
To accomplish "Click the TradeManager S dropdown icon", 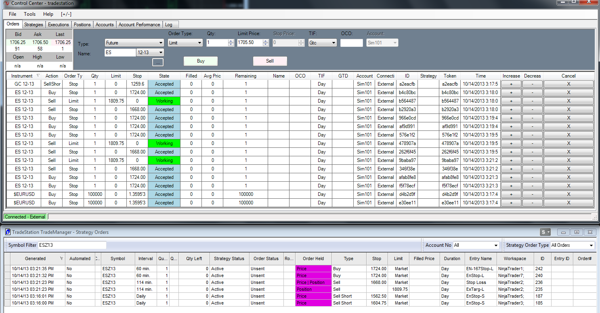I will [x=545, y=232].
